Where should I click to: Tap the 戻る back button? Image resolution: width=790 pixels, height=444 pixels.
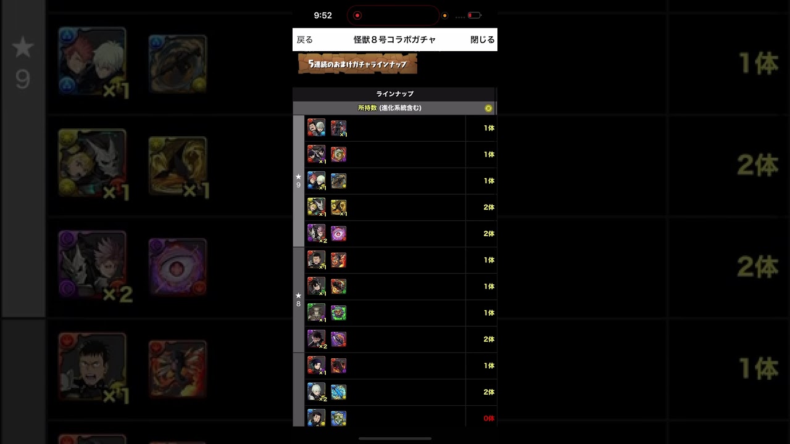pyautogui.click(x=305, y=39)
